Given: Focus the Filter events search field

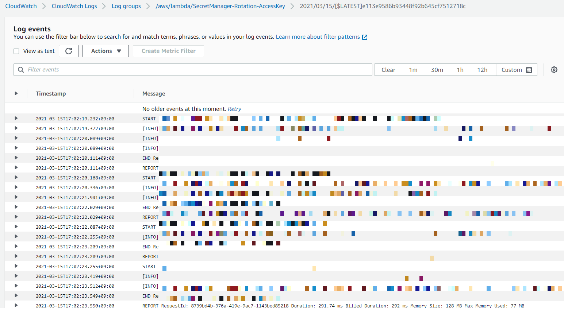Looking at the screenshot, I should pos(193,70).
